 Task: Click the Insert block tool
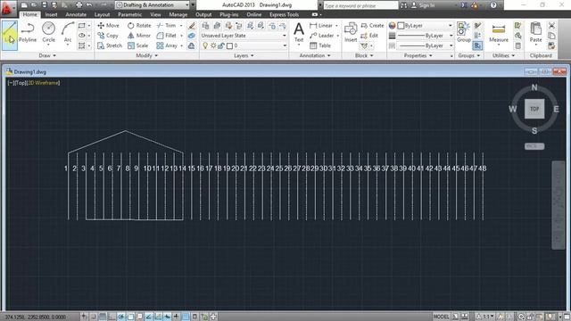pyautogui.click(x=351, y=32)
